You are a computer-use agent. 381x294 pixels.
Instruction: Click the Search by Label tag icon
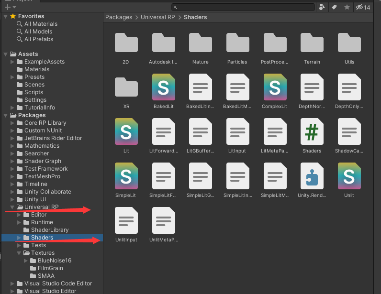[x=335, y=7]
